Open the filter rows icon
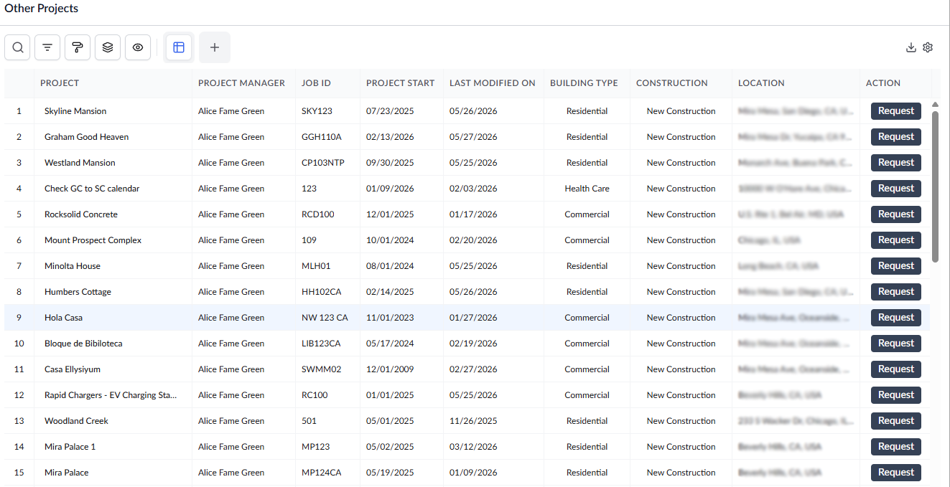950x487 pixels. (x=47, y=47)
